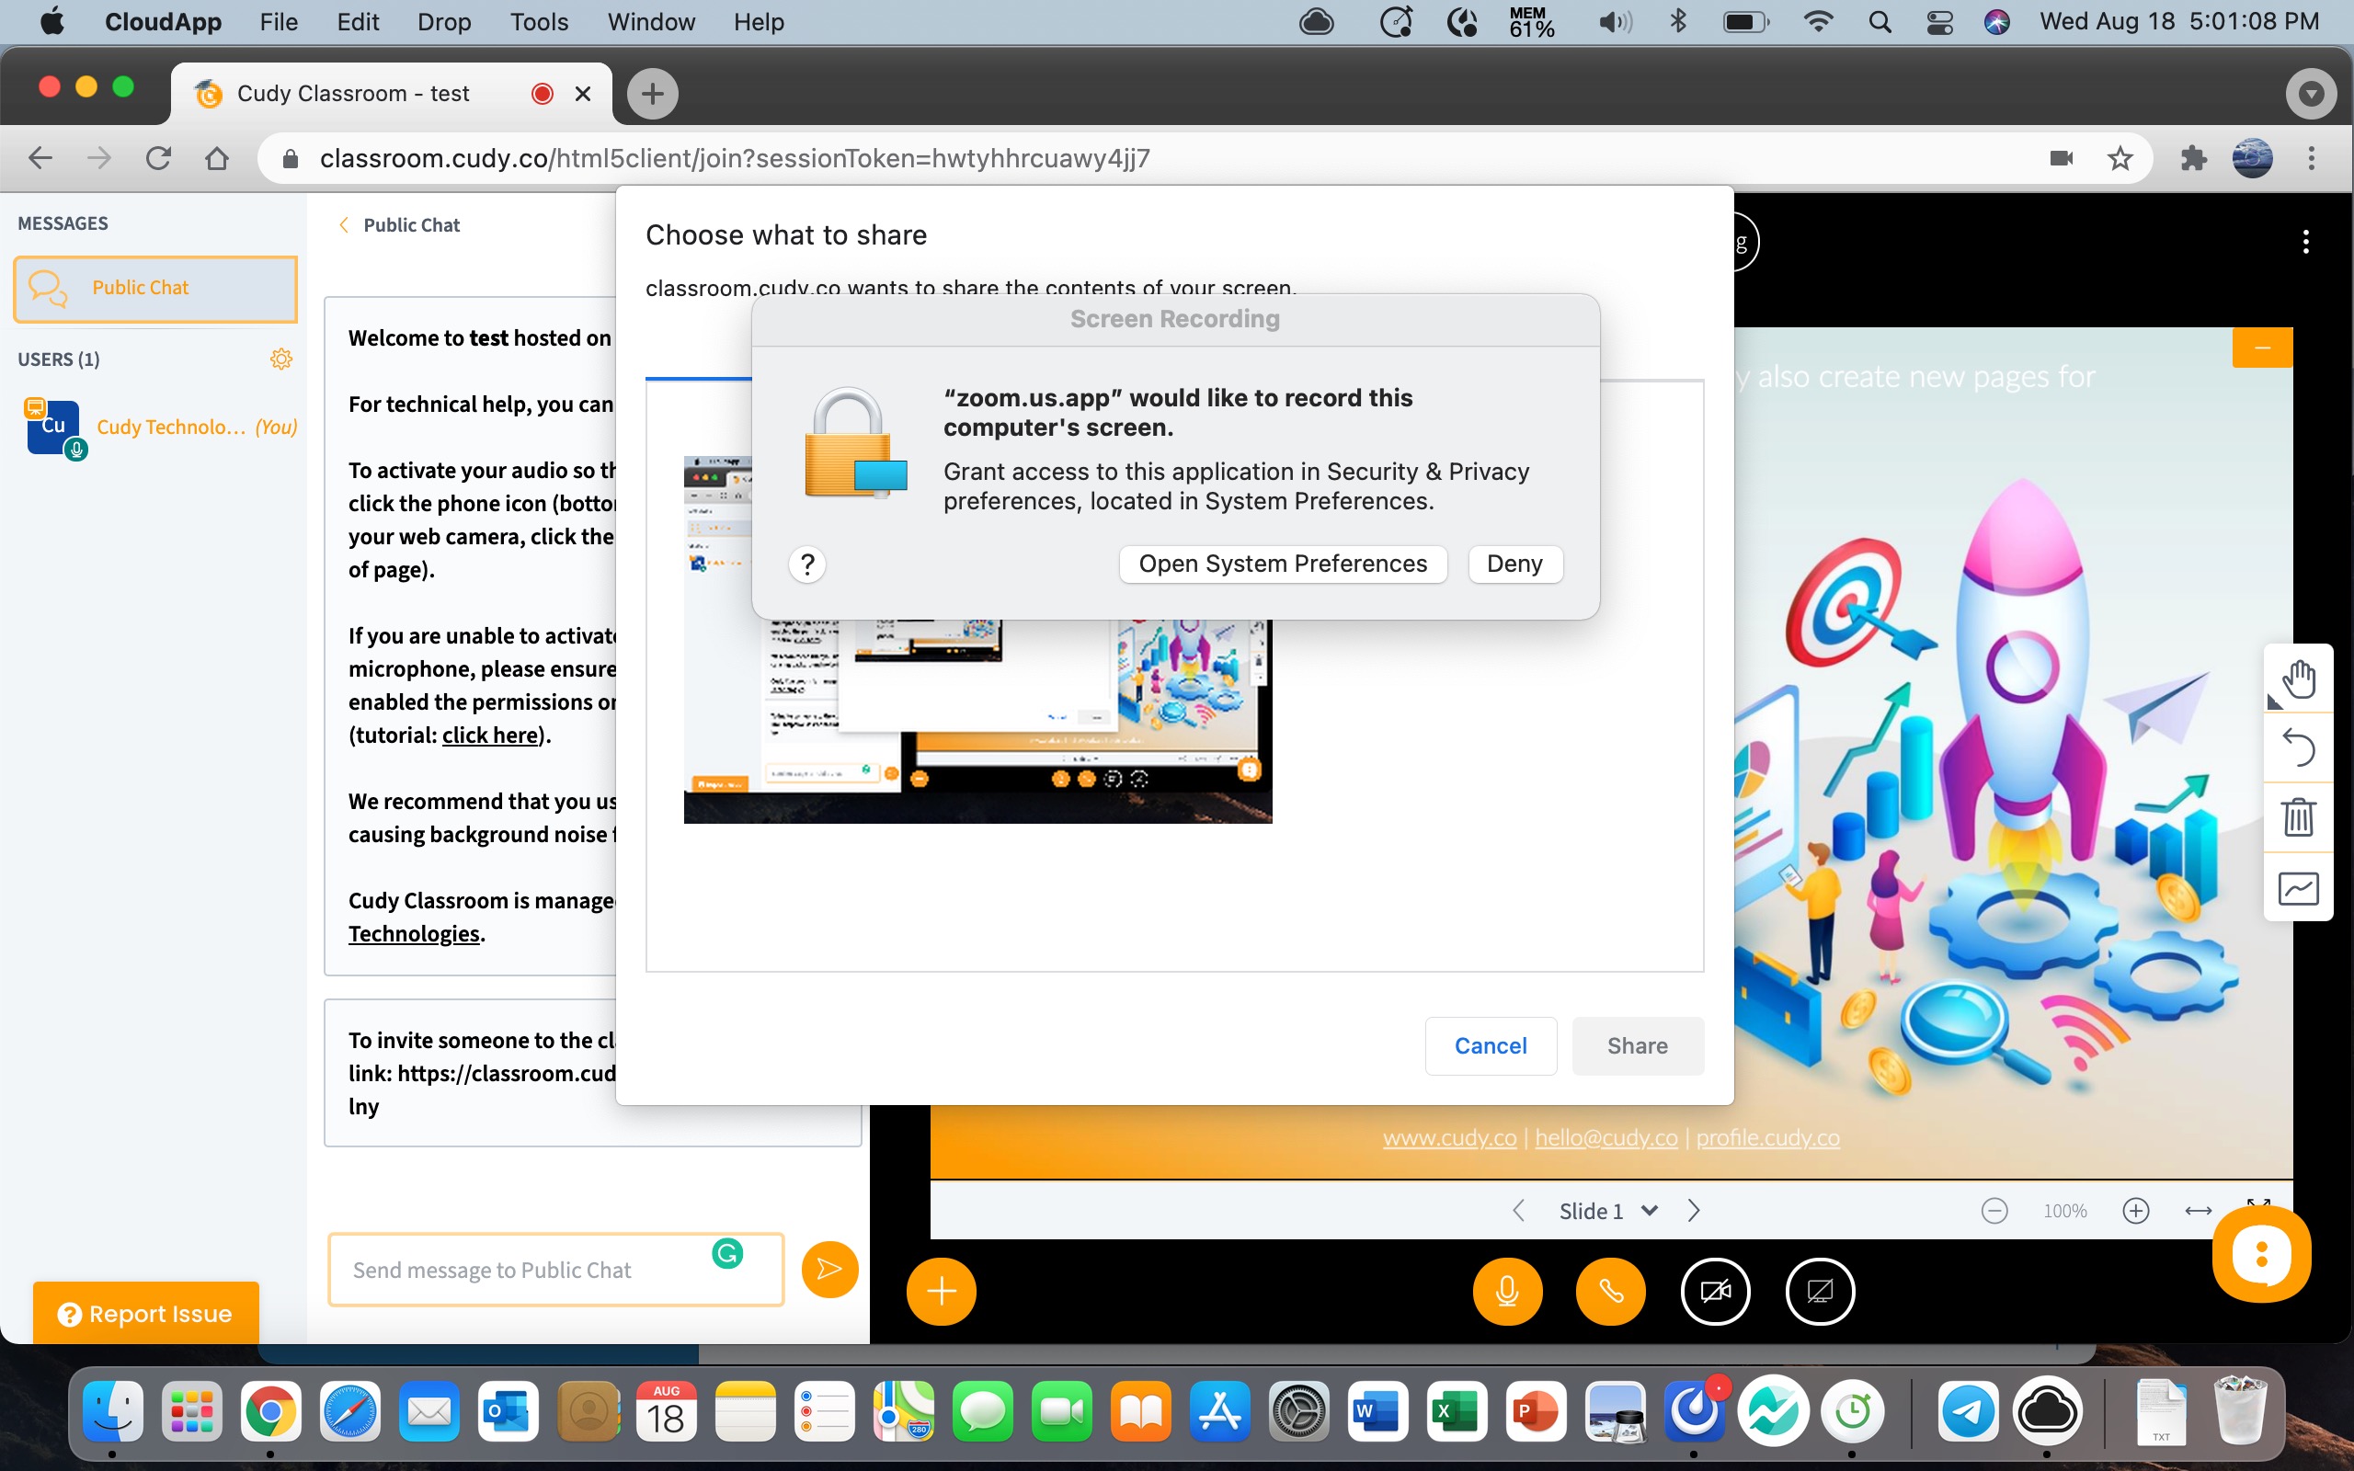Zoom out the slide
Image resolution: width=2354 pixels, height=1471 pixels.
(1994, 1210)
